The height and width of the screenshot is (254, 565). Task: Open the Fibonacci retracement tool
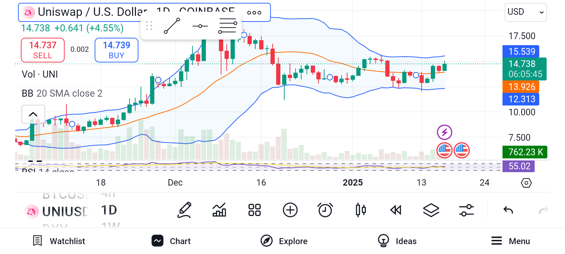(x=227, y=26)
